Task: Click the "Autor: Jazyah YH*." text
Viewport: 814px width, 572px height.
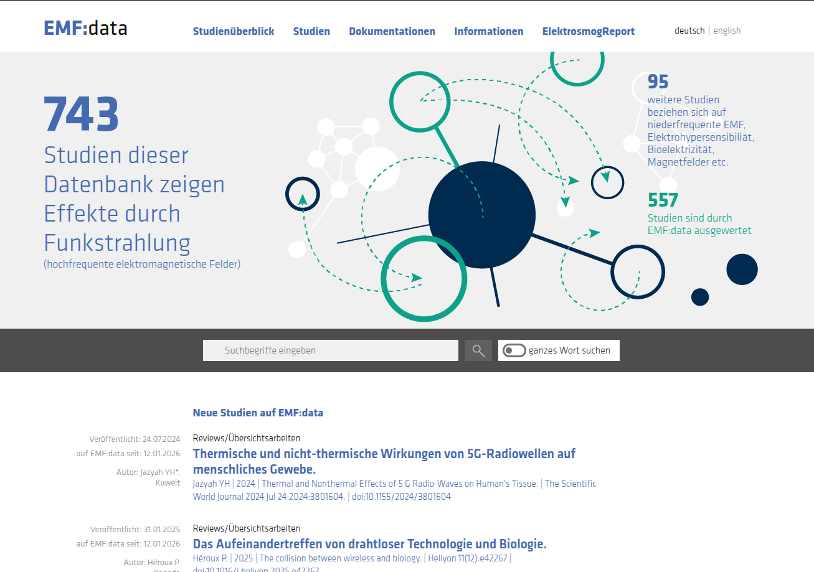Action: point(148,472)
